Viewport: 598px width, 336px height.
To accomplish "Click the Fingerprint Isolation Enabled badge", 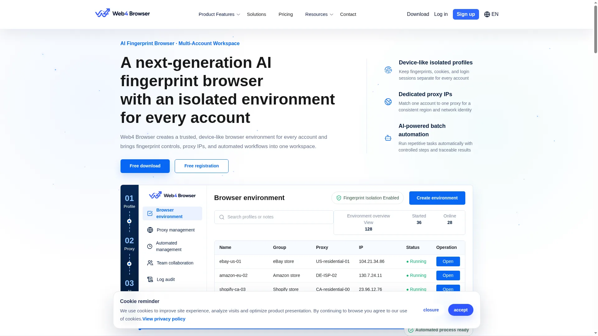I will [368, 198].
